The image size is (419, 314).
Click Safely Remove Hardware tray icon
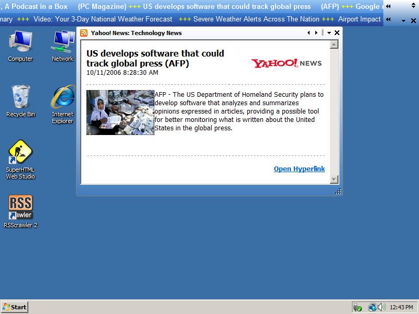click(358, 307)
